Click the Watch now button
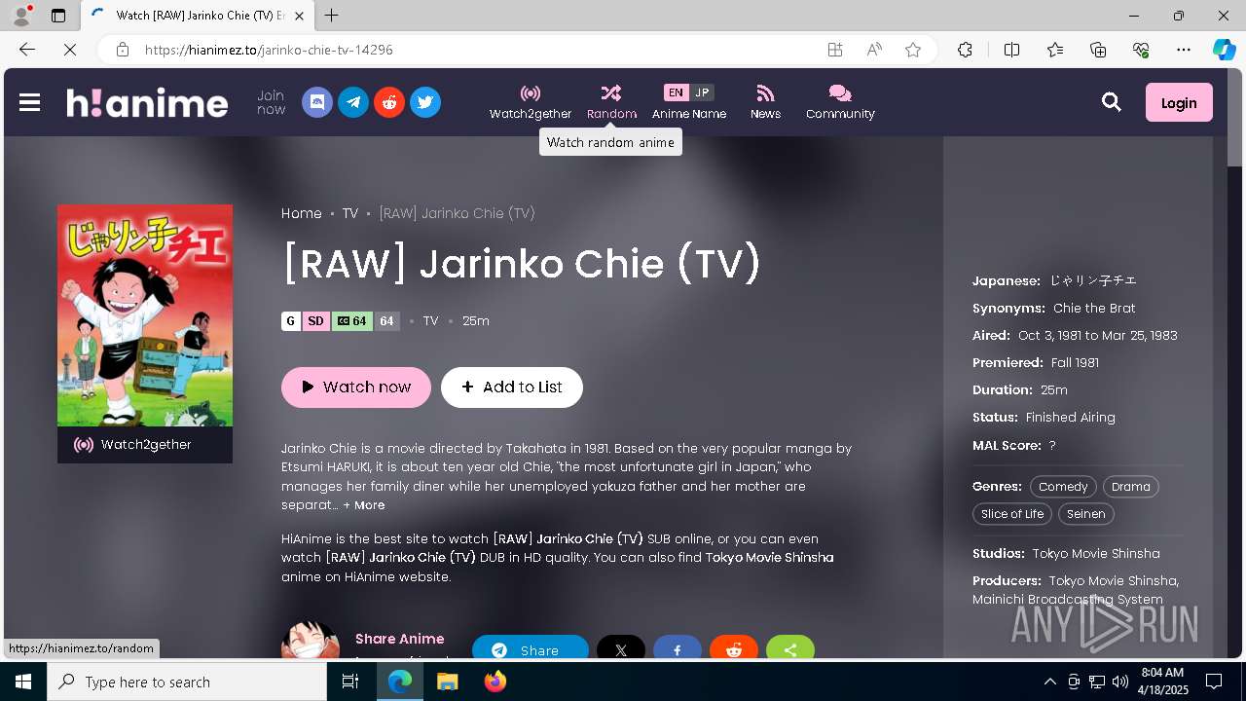 [x=356, y=387]
